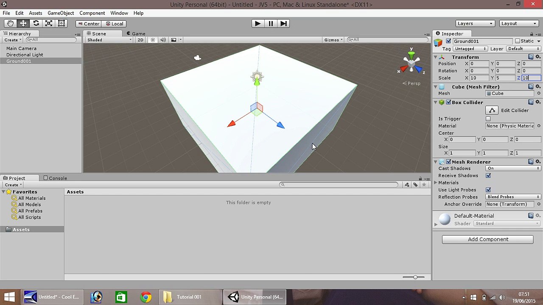Viewport: 543px width, 305px height.
Task: Select Main Camera in Hierarchy
Action: click(21, 48)
